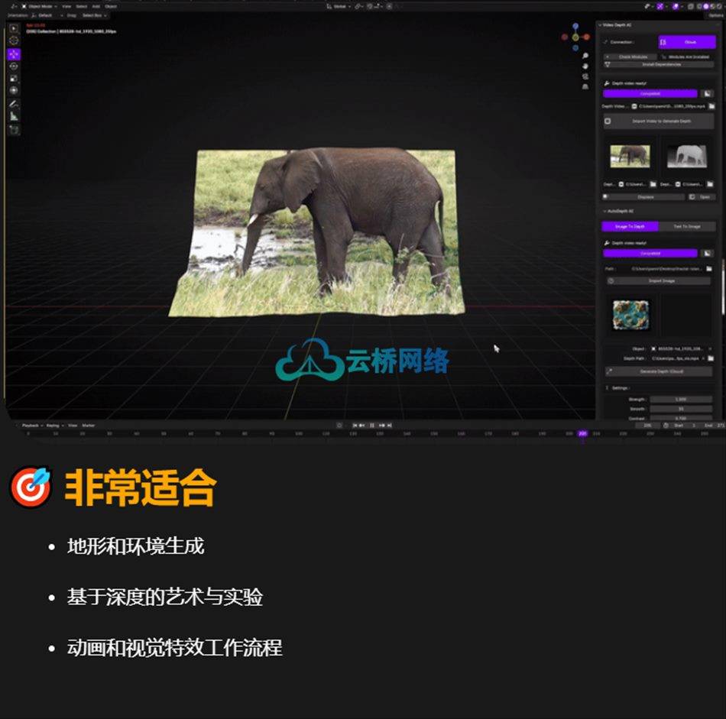Open the View menu in the 3D viewport header
The image size is (726, 719).
(66, 6)
